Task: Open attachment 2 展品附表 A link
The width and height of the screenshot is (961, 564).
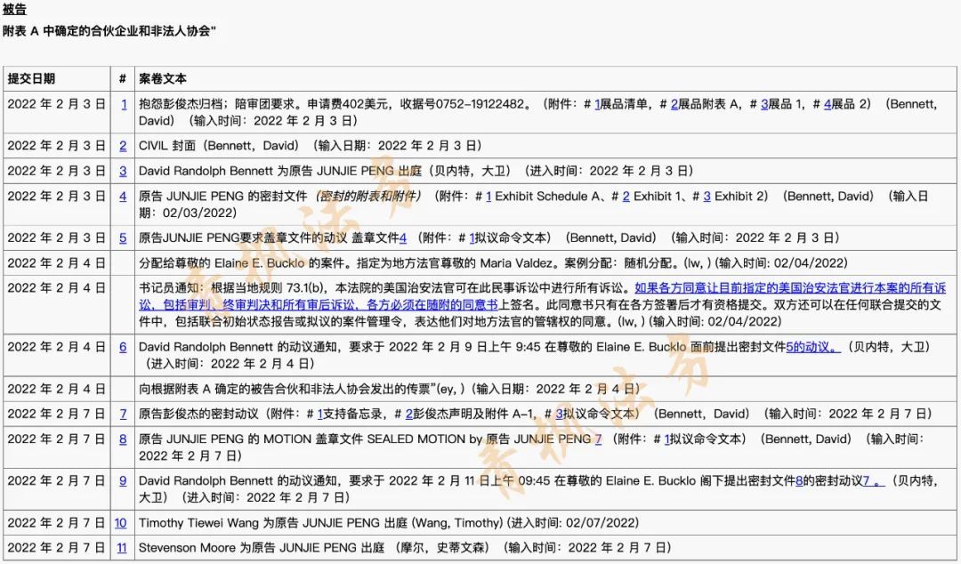Action: (x=674, y=104)
